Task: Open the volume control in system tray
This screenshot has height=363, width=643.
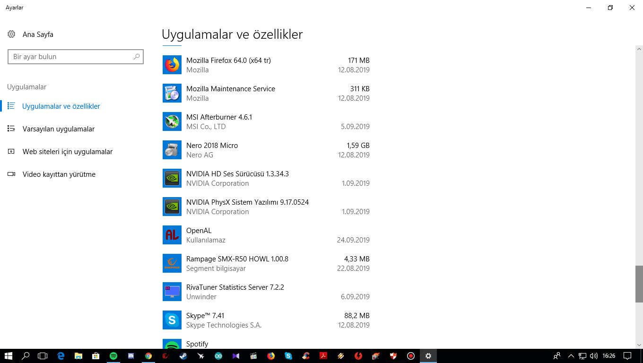Action: point(594,356)
